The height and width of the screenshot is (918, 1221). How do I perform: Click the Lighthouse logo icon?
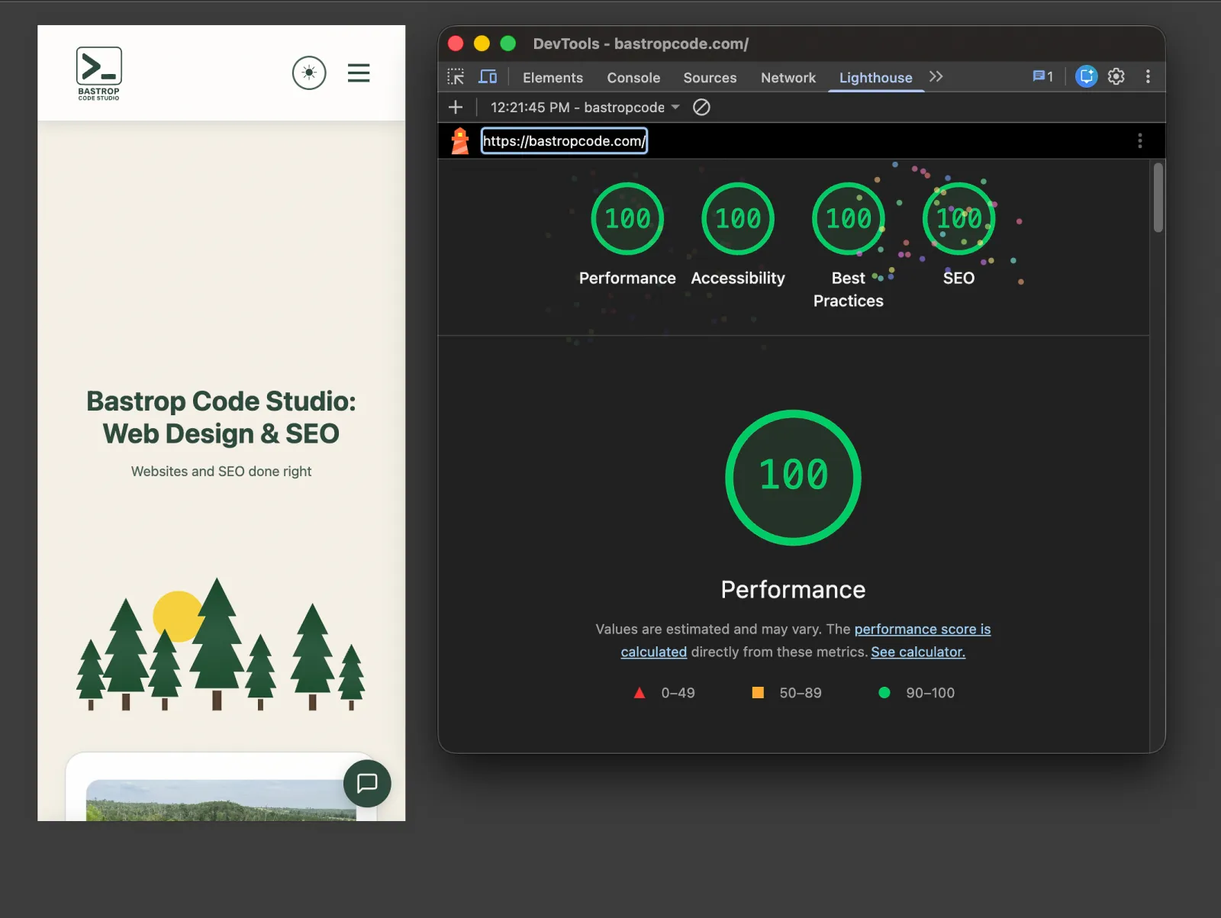click(x=459, y=141)
